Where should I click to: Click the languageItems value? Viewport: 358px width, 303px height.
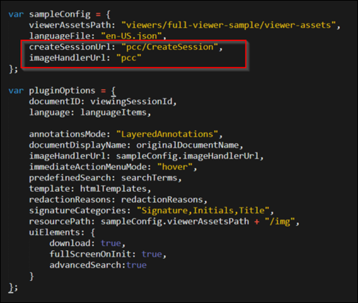(113, 113)
